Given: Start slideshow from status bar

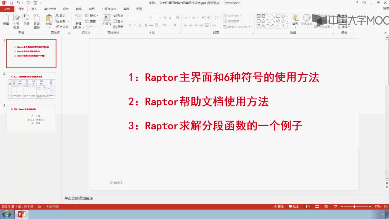Looking at the screenshot, I should (335, 207).
